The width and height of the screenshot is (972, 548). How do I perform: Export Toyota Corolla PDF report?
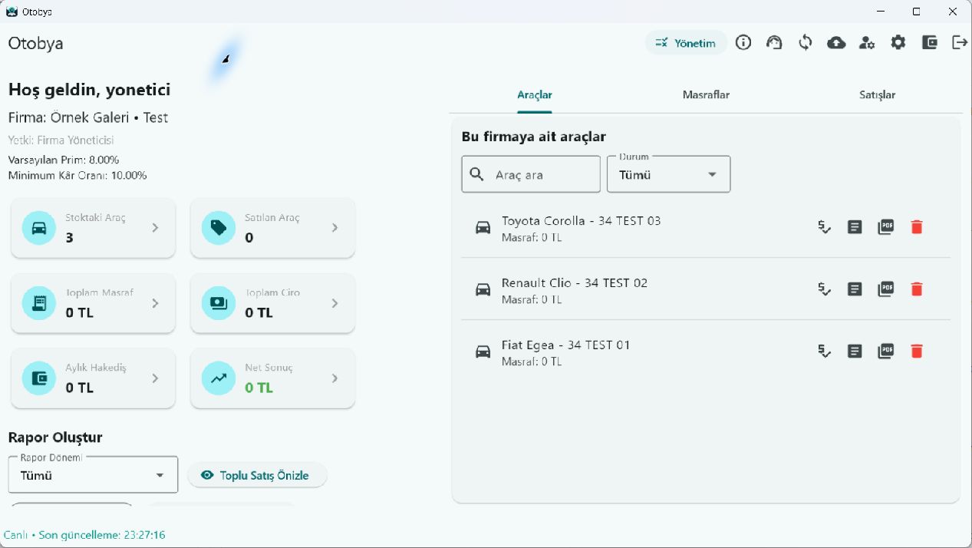coord(886,227)
